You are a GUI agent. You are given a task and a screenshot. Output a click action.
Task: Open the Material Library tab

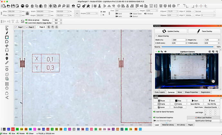tap(168, 125)
